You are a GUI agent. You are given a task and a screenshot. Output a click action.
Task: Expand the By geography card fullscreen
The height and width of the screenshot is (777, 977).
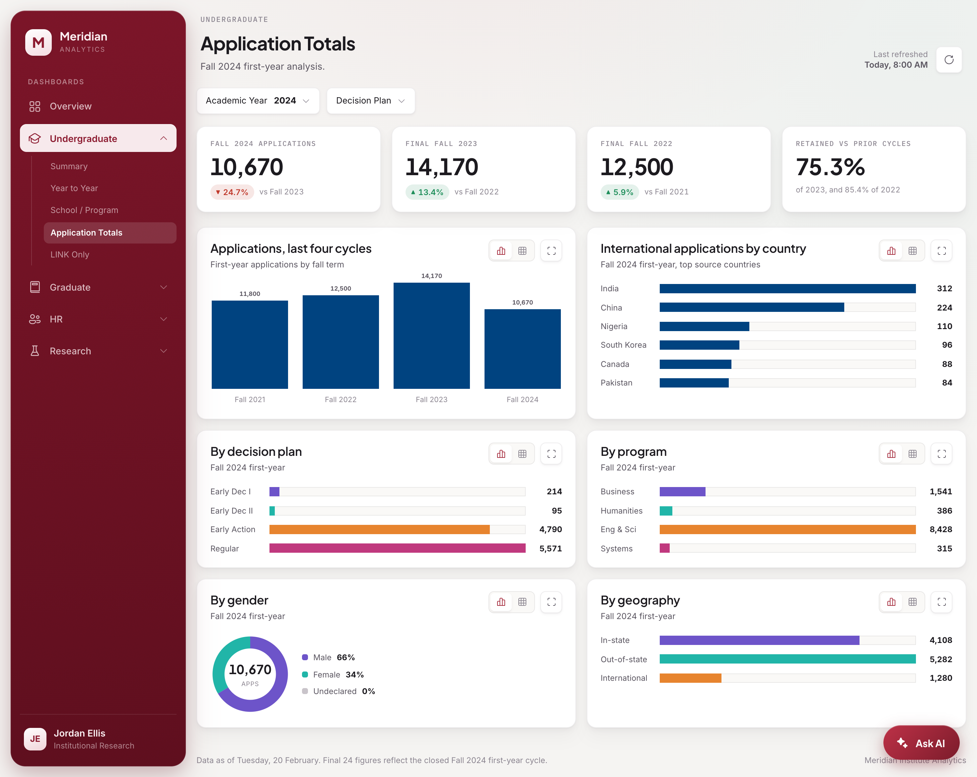941,602
